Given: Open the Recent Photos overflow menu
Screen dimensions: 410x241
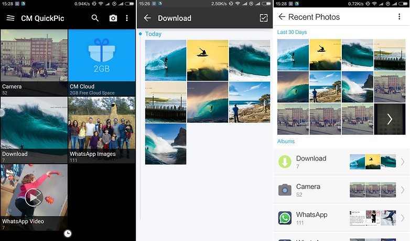Looking at the screenshot, I should pyautogui.click(x=400, y=17).
